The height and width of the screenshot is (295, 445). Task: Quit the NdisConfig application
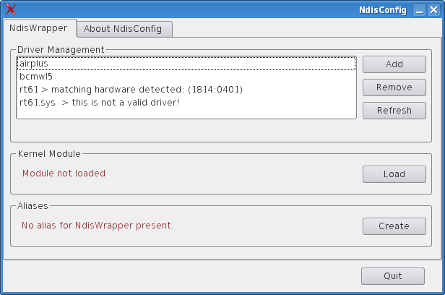(x=393, y=276)
